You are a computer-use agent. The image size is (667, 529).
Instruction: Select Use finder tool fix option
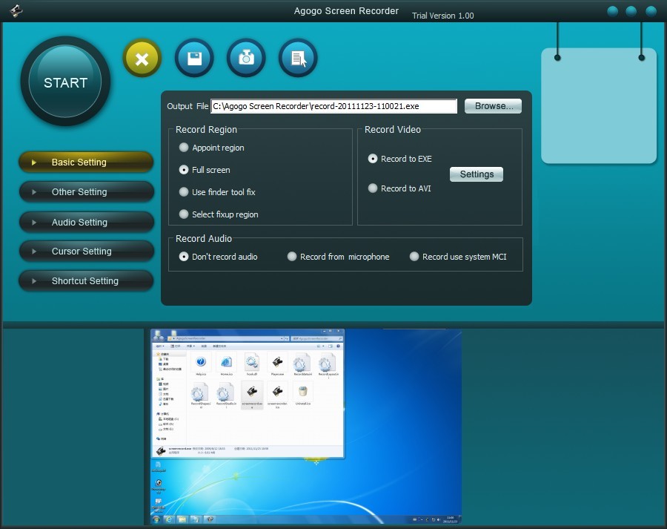185,192
